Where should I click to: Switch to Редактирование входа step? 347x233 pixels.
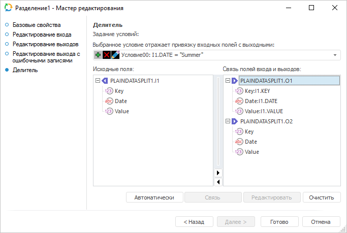pos(42,35)
